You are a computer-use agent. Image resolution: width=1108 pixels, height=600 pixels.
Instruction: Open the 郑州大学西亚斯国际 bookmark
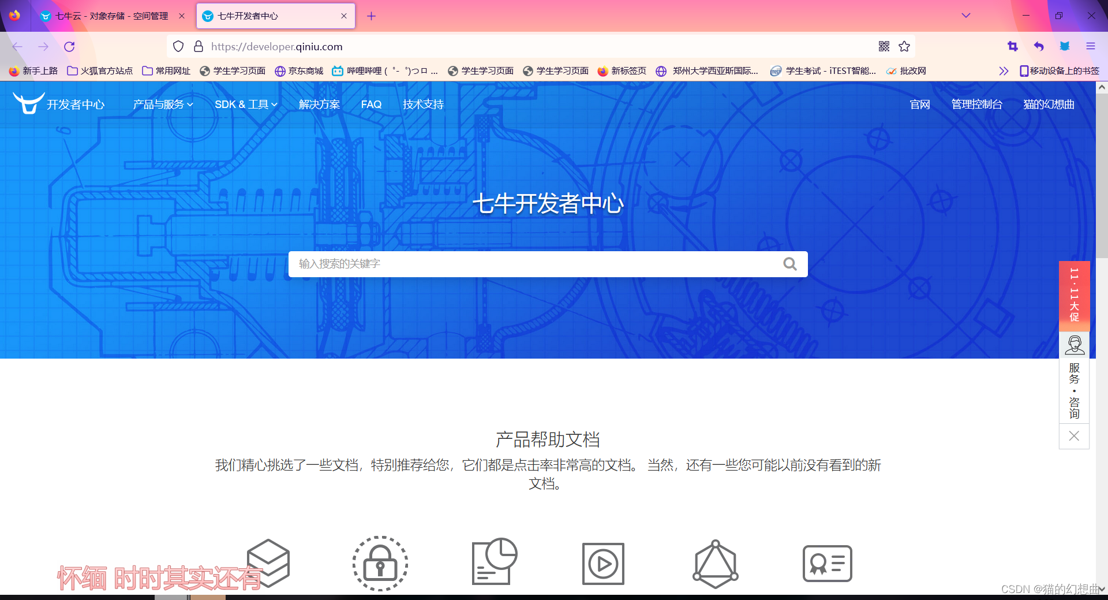click(x=707, y=71)
